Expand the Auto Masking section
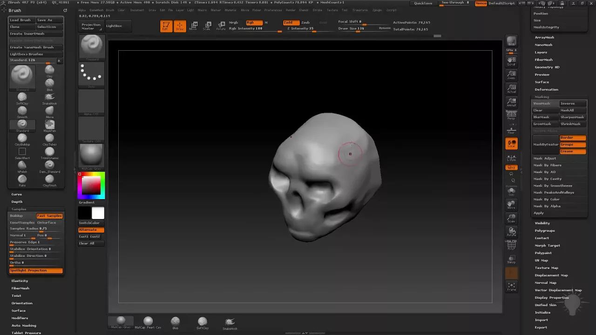 (x=24, y=326)
